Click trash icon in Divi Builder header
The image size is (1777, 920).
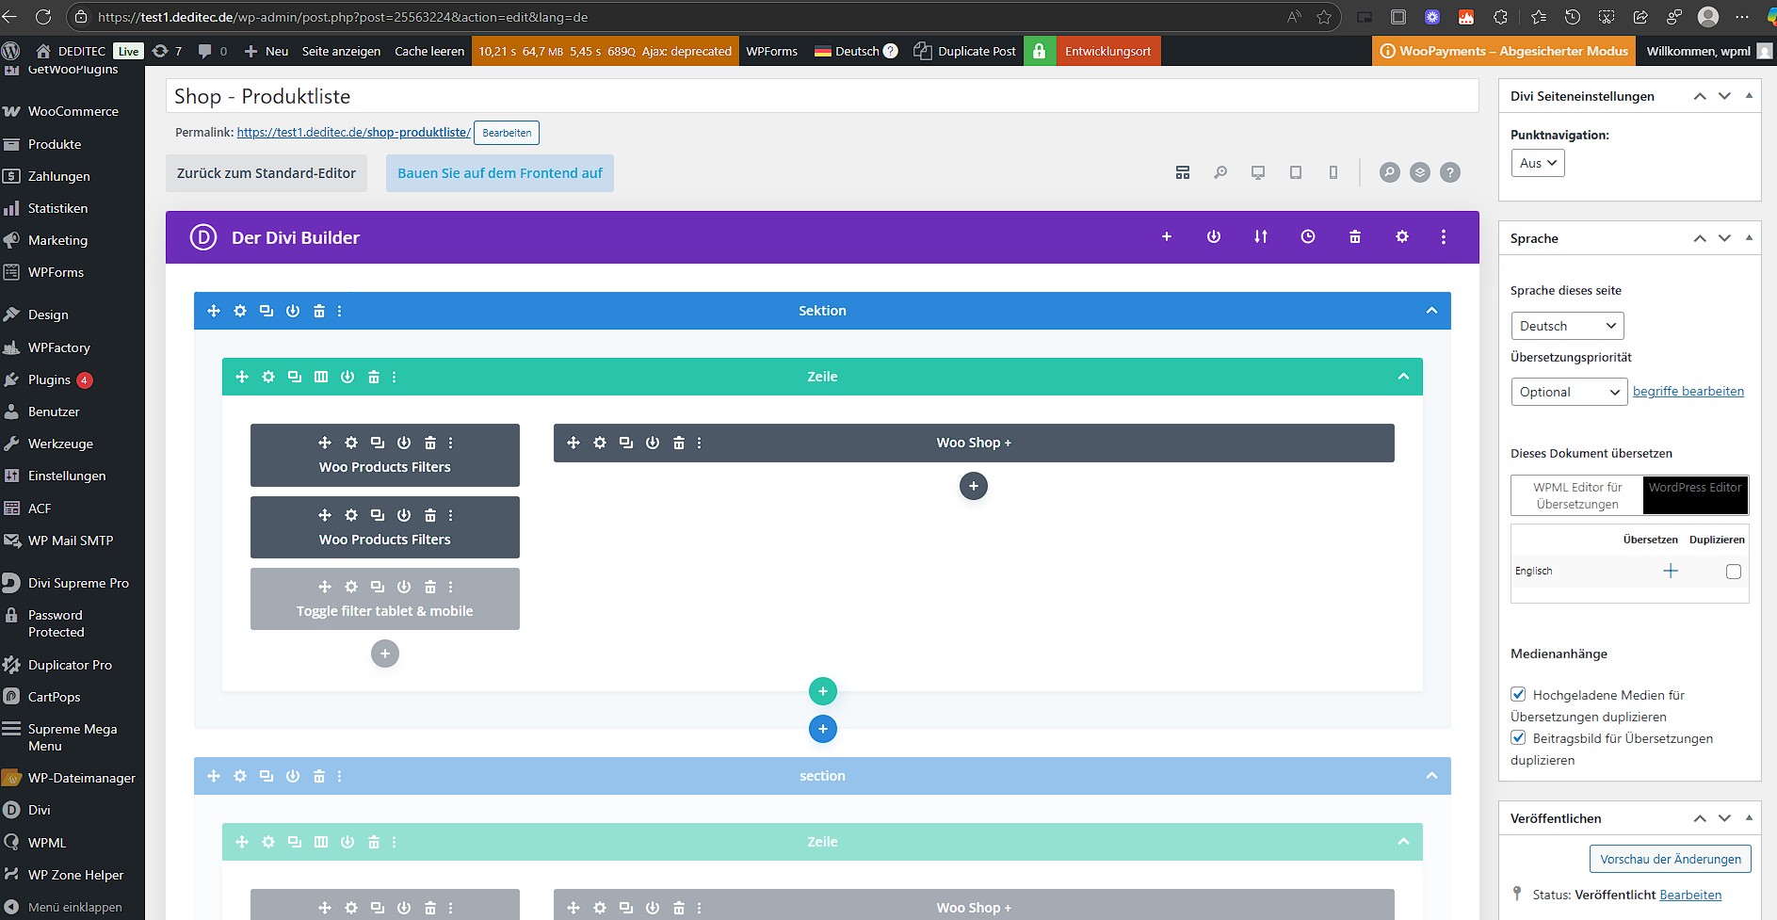pyautogui.click(x=1355, y=237)
